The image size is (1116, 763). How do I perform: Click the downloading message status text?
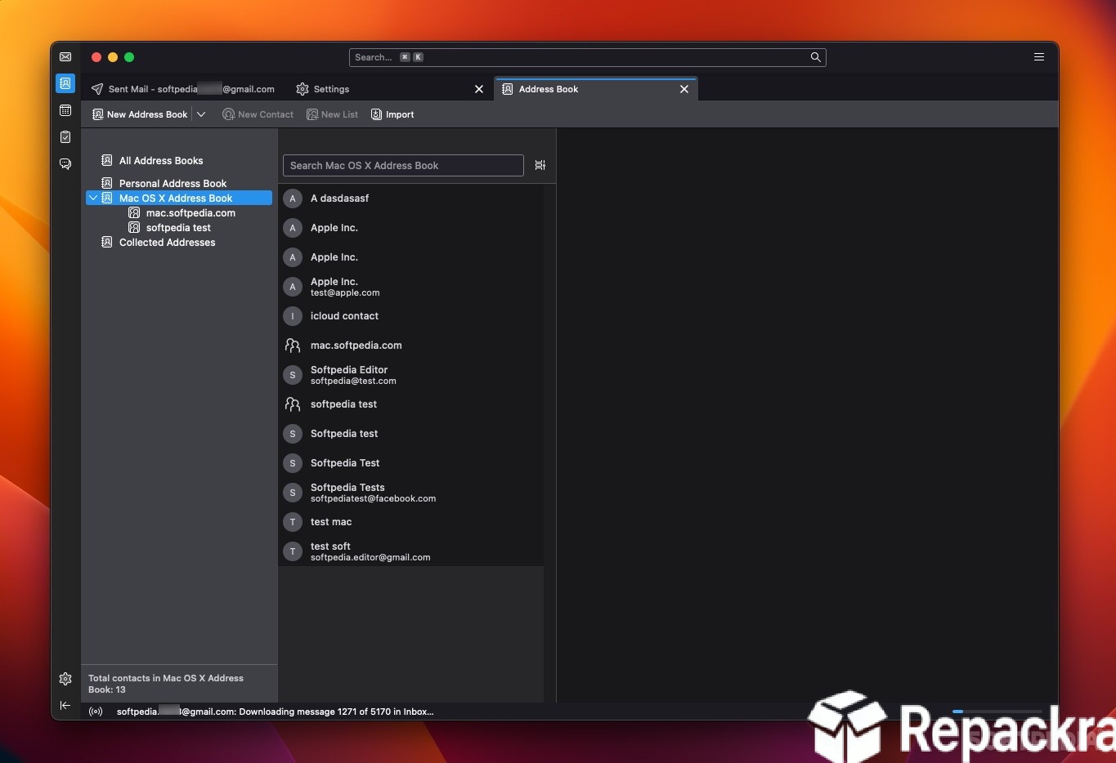tap(275, 712)
